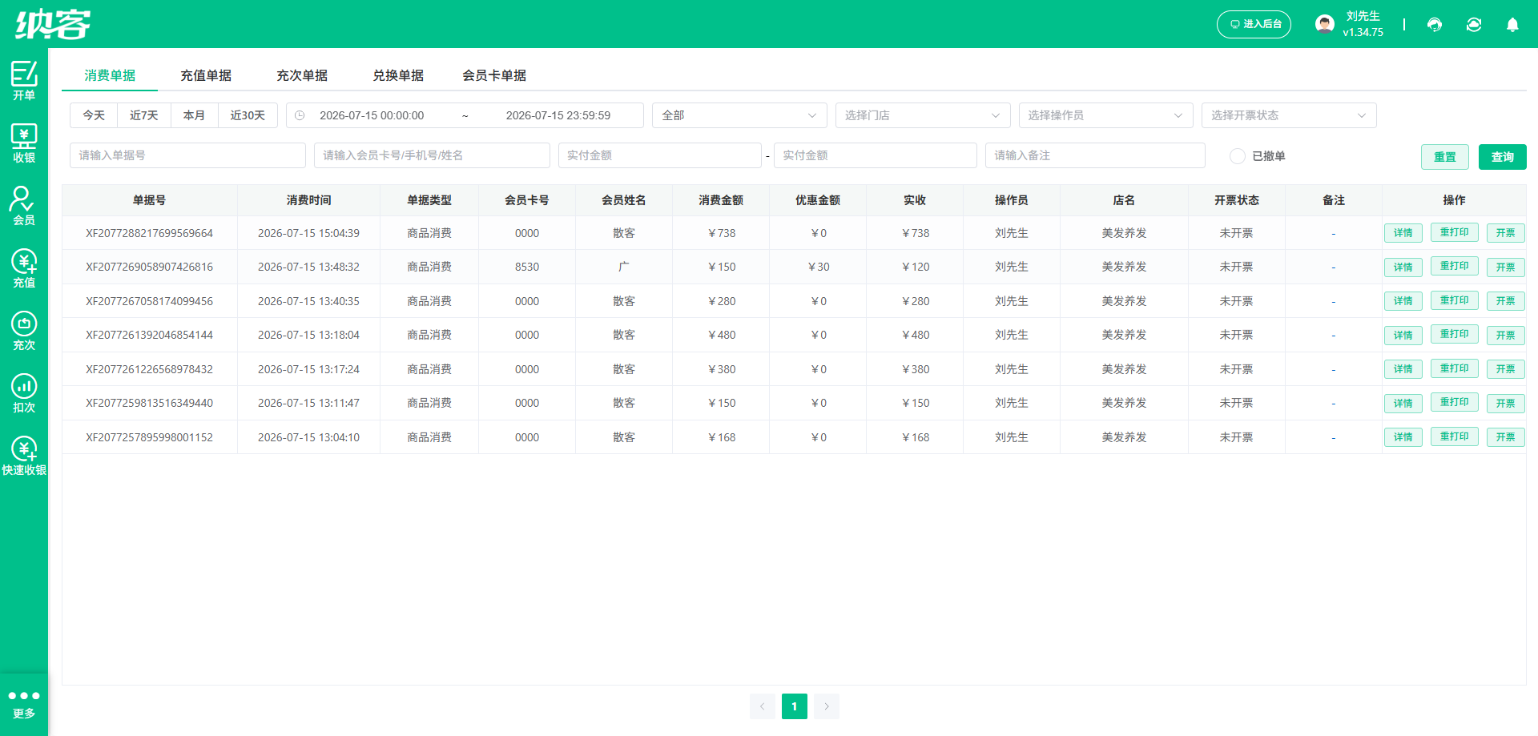Click the start date 2026-07-15 00:00:00
This screenshot has width=1538, height=736.
point(372,115)
